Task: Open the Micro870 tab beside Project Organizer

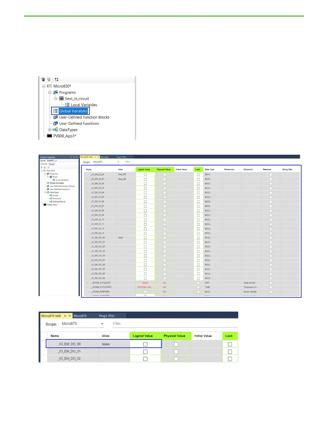Action: point(105,157)
